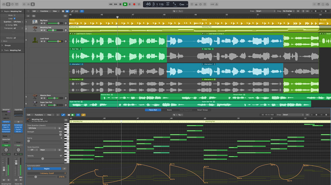Open the Smart Tempo tab
This screenshot has width=331, height=185.
point(202,110)
